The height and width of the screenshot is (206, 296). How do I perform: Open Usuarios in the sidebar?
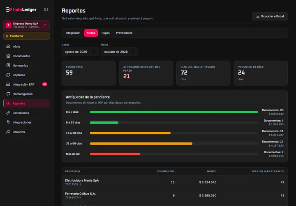[27, 132]
